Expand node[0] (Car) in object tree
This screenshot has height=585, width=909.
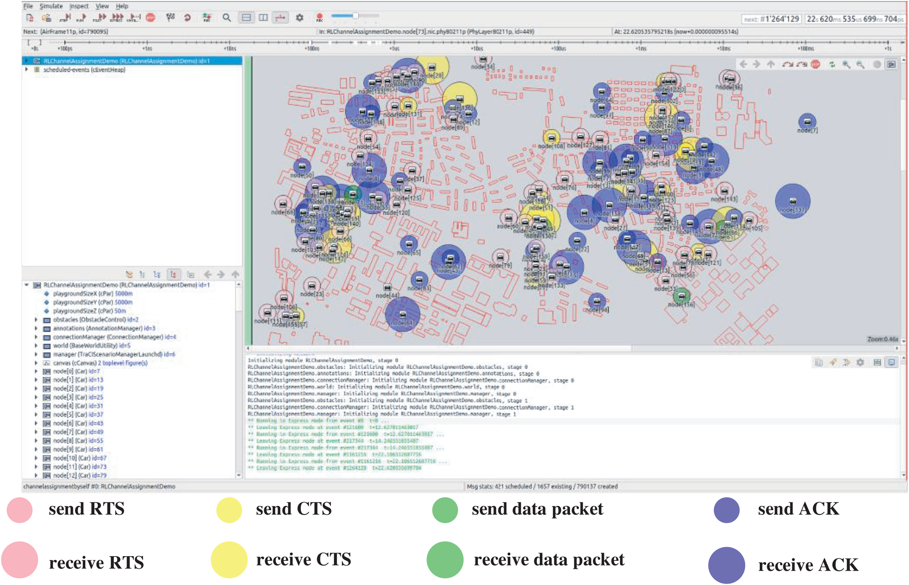[36, 372]
